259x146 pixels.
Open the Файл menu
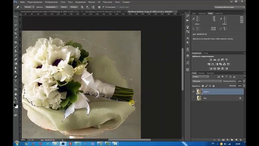[x=23, y=2]
